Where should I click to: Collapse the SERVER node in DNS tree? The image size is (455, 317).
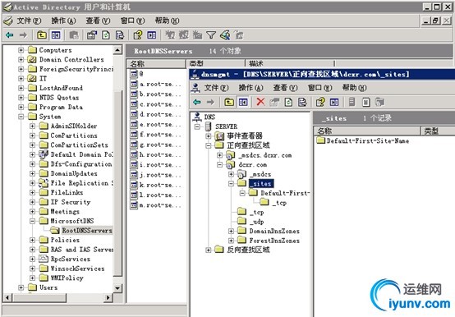197,126
